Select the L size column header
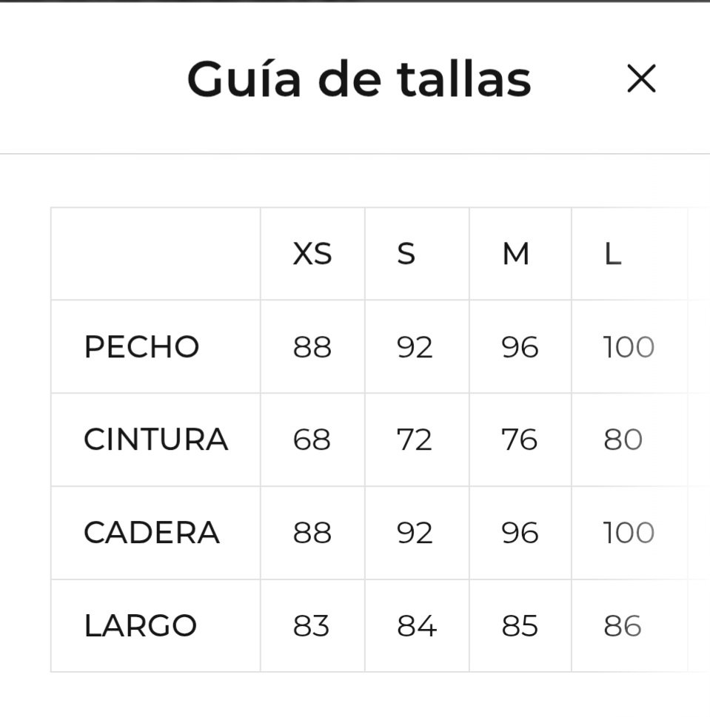The width and height of the screenshot is (710, 717). 612,255
